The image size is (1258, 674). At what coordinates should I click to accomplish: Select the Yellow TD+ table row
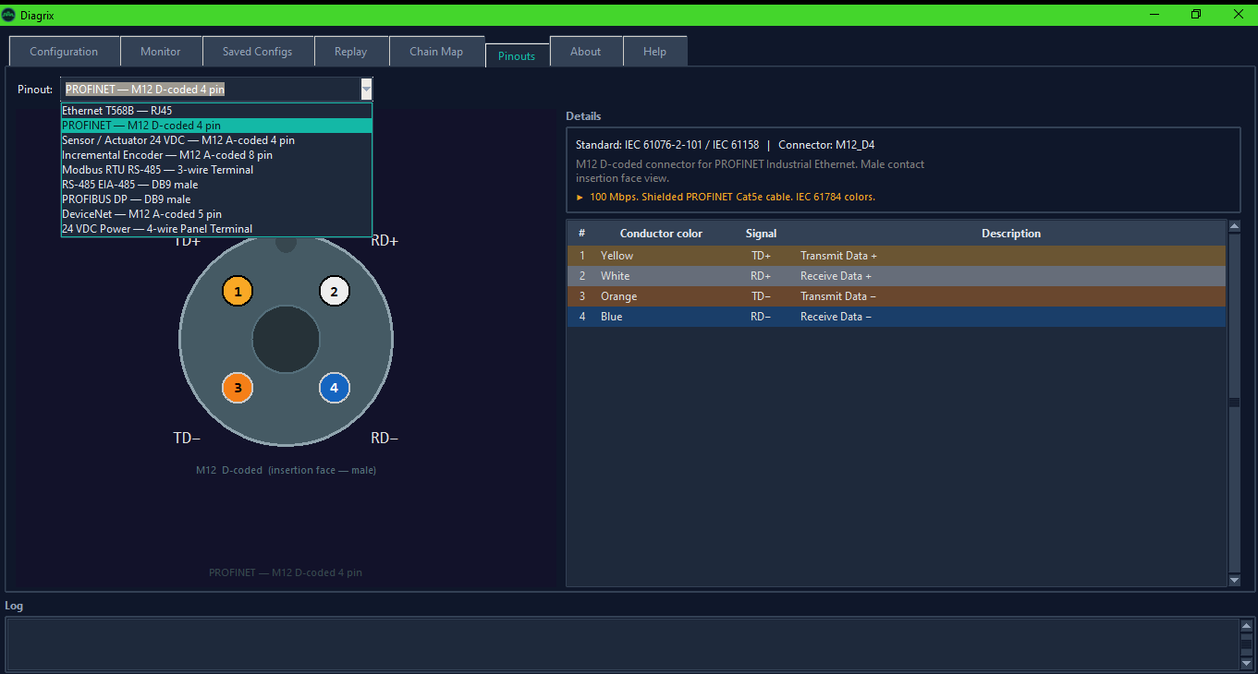point(897,256)
